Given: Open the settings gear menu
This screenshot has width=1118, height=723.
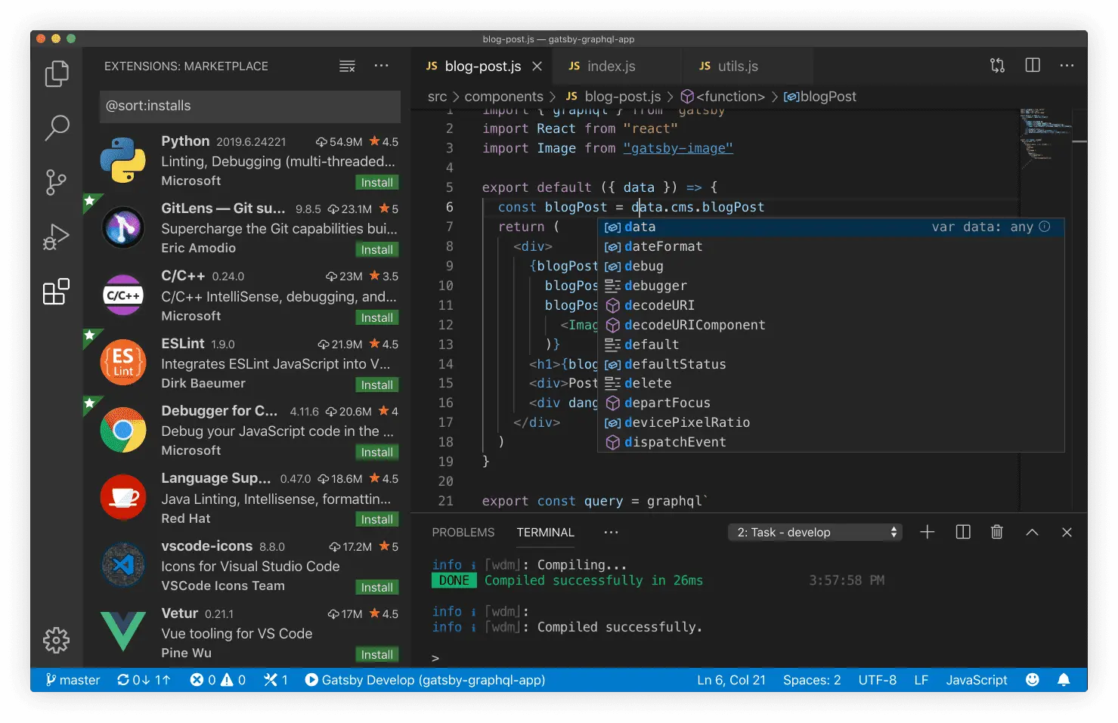Looking at the screenshot, I should (57, 640).
